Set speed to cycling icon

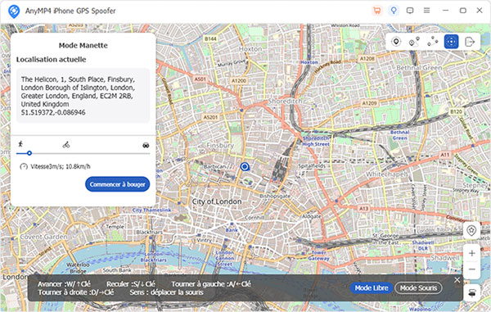point(66,145)
